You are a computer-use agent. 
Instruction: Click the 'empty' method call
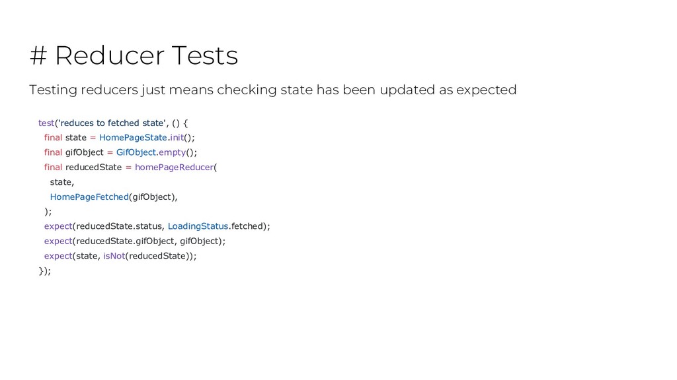[173, 152]
